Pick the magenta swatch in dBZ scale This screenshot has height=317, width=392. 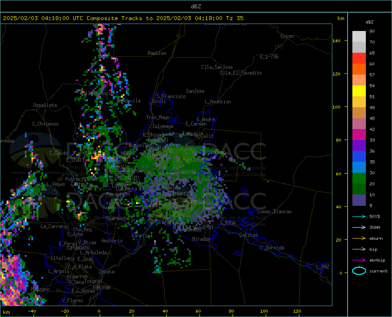pyautogui.click(x=359, y=135)
